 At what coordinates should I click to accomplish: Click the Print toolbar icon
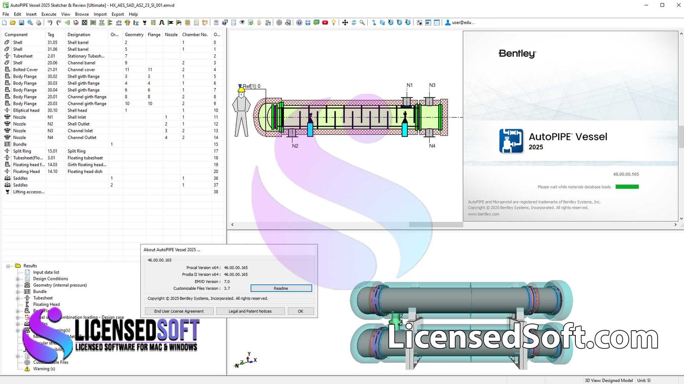pyautogui.click(x=38, y=23)
